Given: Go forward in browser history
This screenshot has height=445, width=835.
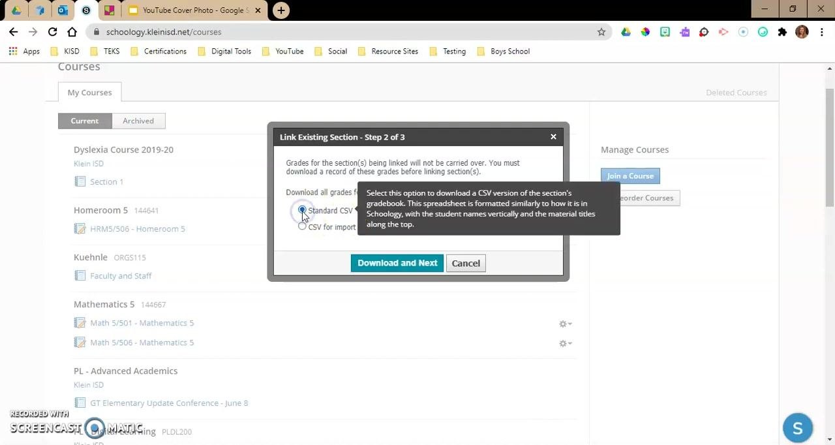Looking at the screenshot, I should point(33,31).
